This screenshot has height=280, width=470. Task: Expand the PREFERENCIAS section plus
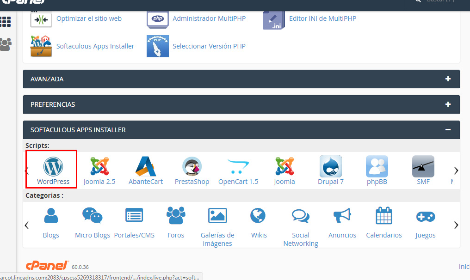(448, 104)
